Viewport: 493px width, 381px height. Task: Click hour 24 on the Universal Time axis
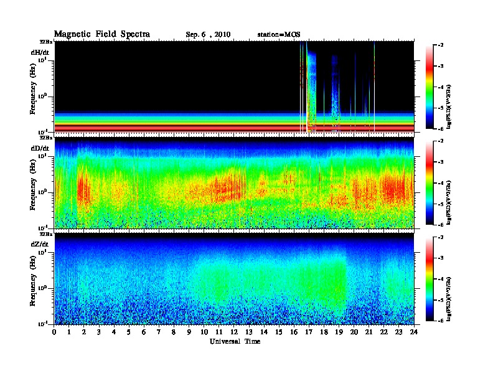(x=414, y=332)
